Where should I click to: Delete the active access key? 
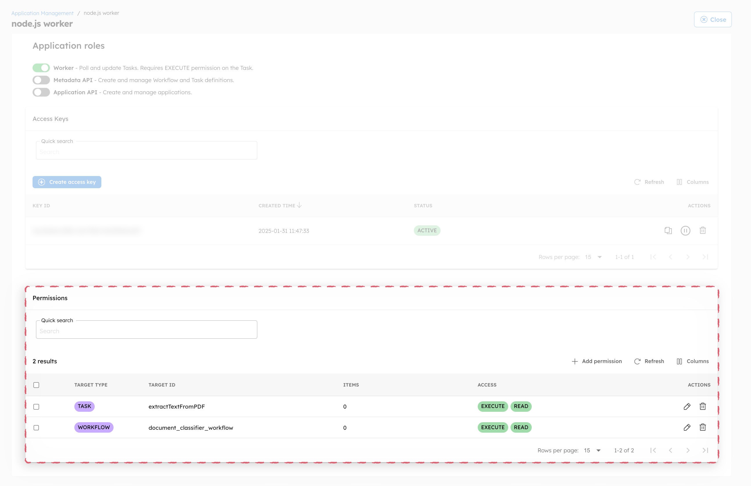pos(703,231)
